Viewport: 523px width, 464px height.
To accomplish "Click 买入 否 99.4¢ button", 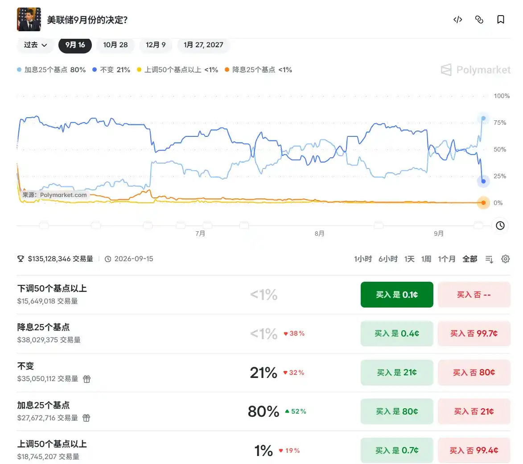I will click(474, 451).
